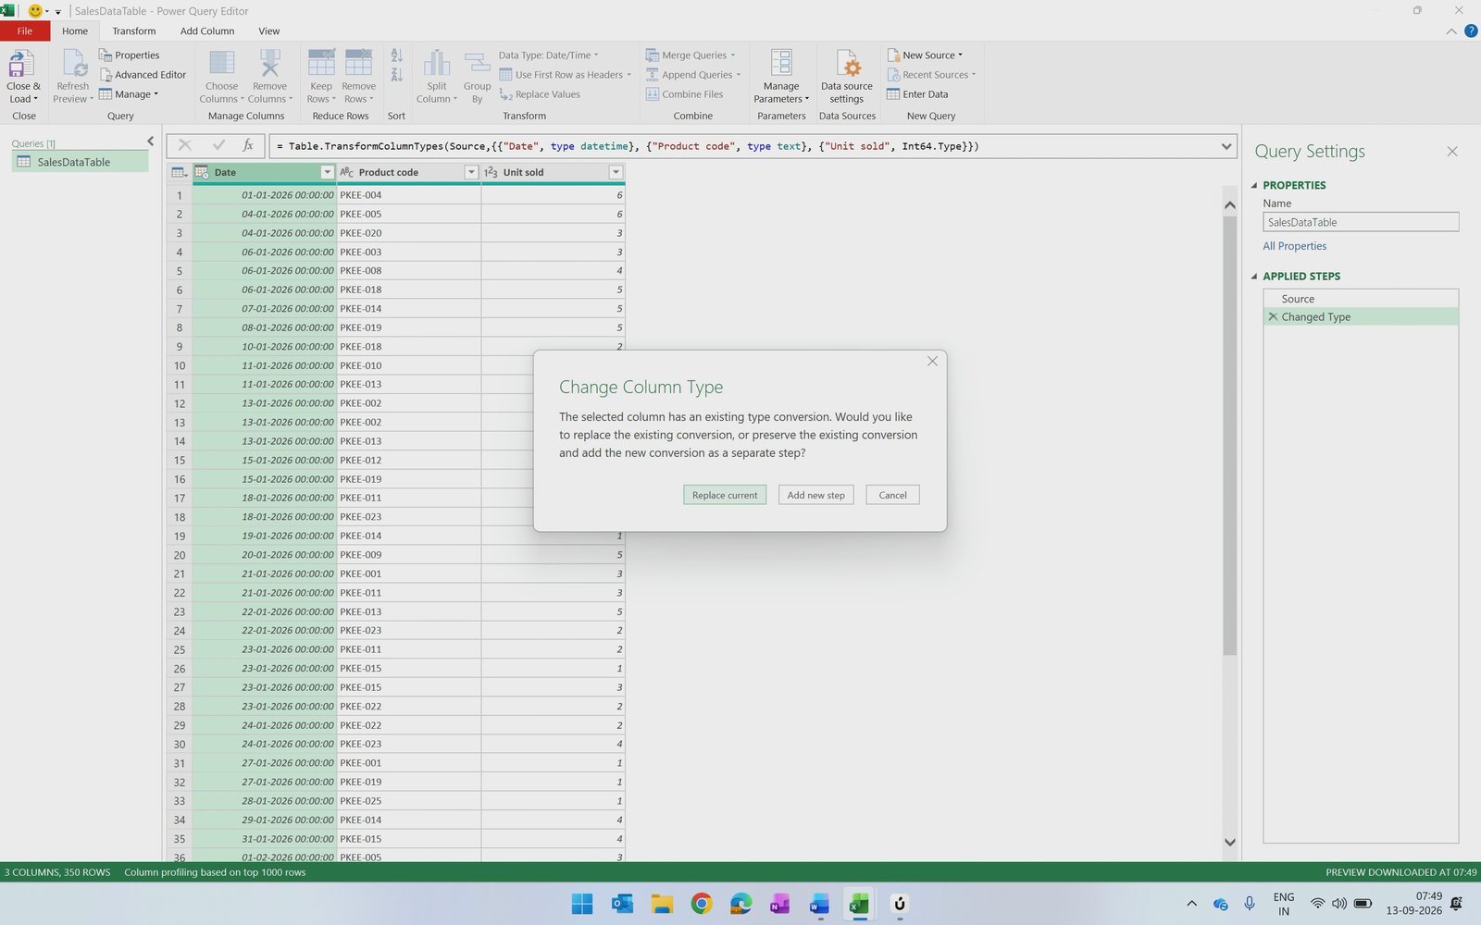This screenshot has height=925, width=1481.
Task: Open Outlook from the taskbar
Action: [x=622, y=904]
